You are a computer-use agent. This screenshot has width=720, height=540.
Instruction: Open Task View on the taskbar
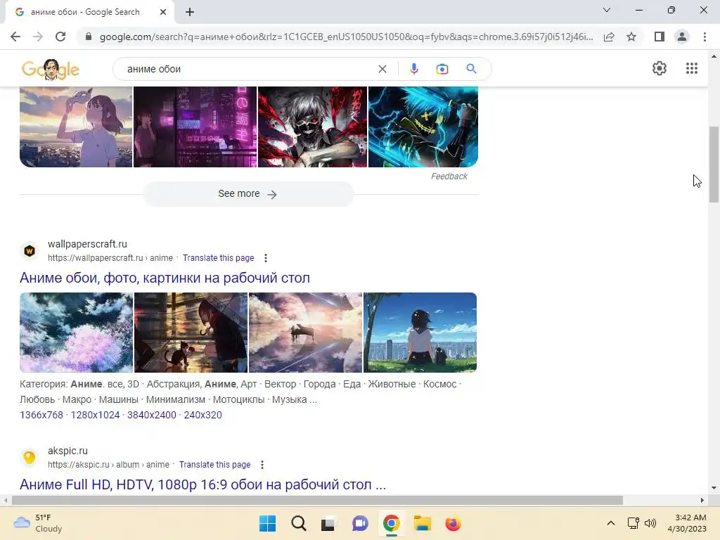pyautogui.click(x=328, y=523)
